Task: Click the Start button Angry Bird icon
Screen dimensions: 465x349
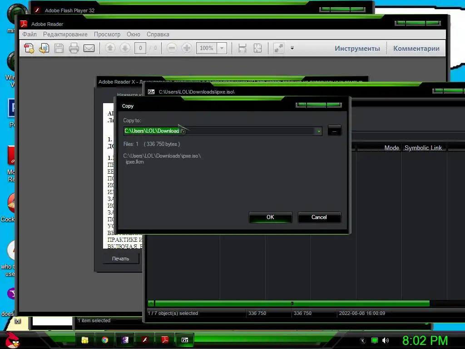Action: click(x=12, y=340)
